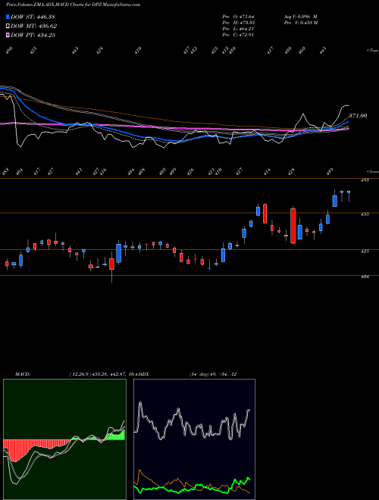Viewport: 379px width, 500px height.
Task: Click the 371.00 price label on EMA chart
Action: click(358, 116)
